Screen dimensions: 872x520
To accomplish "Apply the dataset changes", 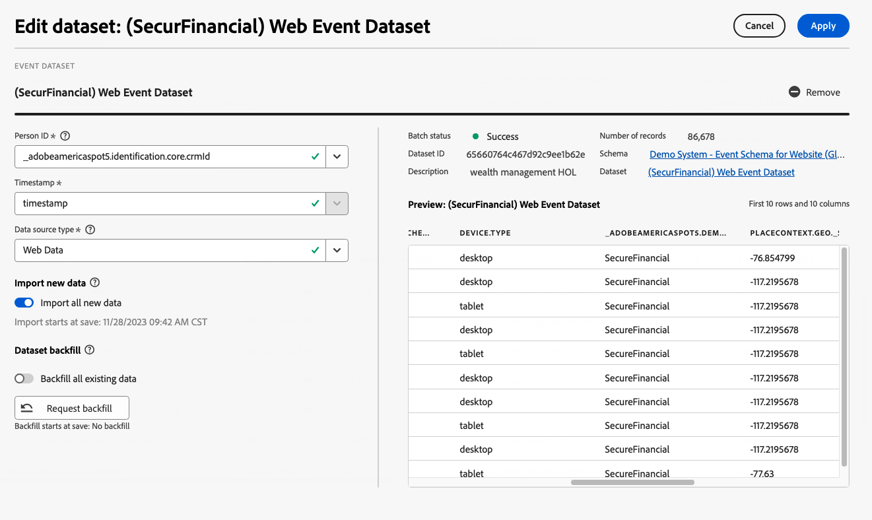I will coord(823,26).
